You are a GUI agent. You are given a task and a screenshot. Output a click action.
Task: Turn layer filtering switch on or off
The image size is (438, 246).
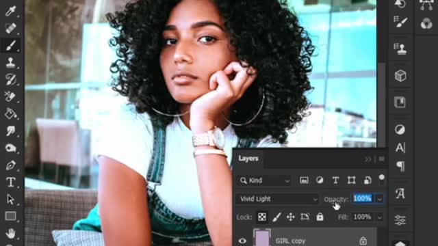pos(382,179)
